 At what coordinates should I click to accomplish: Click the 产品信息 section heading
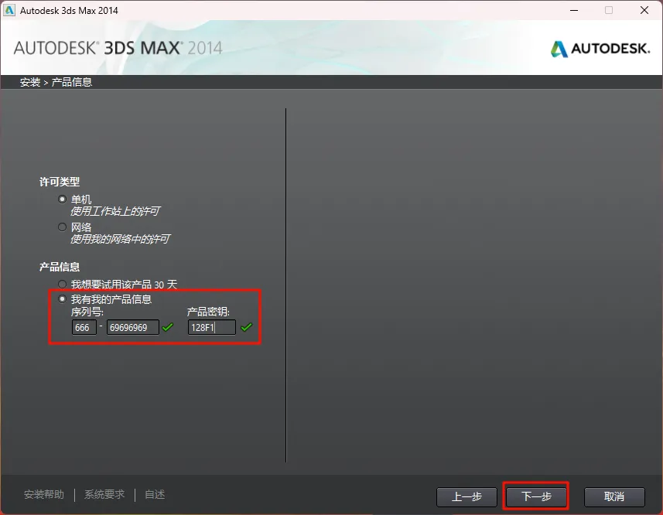[60, 267]
